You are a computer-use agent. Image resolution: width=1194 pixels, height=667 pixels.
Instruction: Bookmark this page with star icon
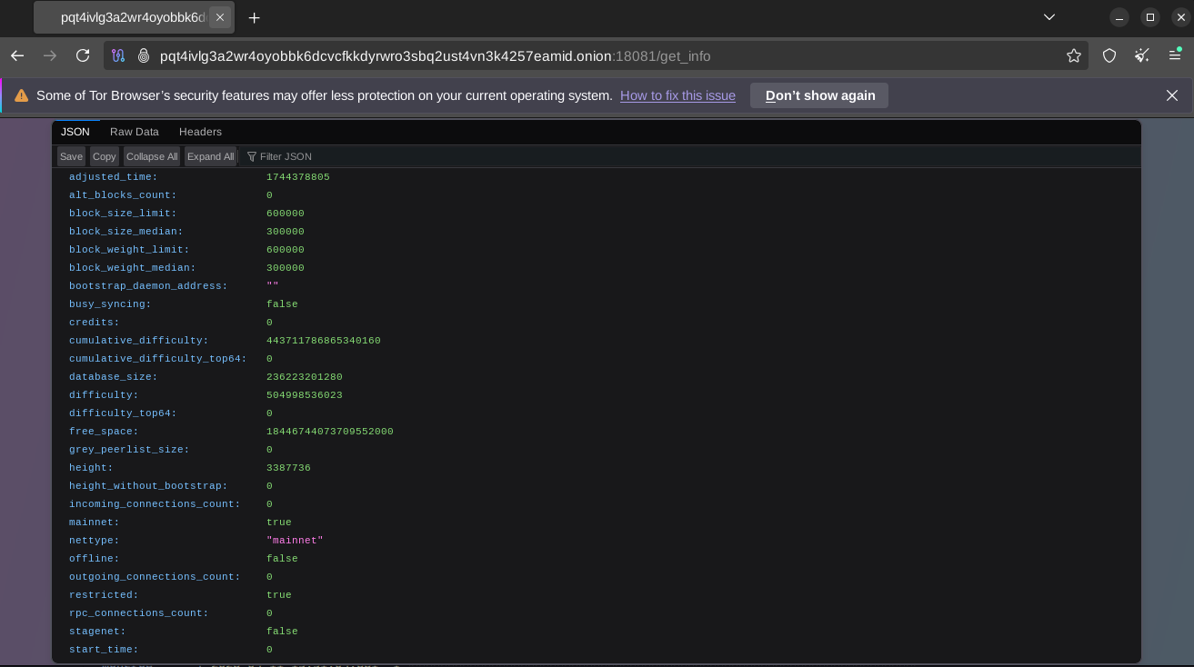[1073, 55]
